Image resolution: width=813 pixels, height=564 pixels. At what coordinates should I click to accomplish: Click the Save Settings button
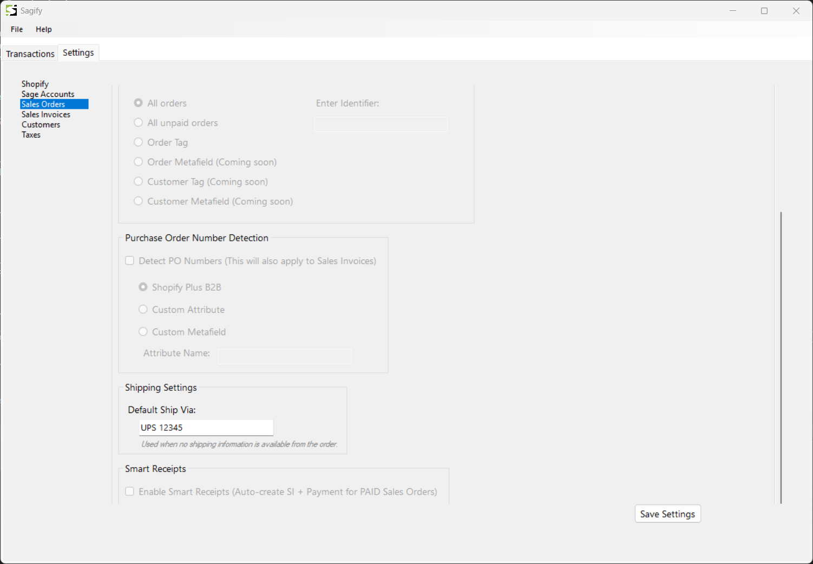tap(667, 514)
